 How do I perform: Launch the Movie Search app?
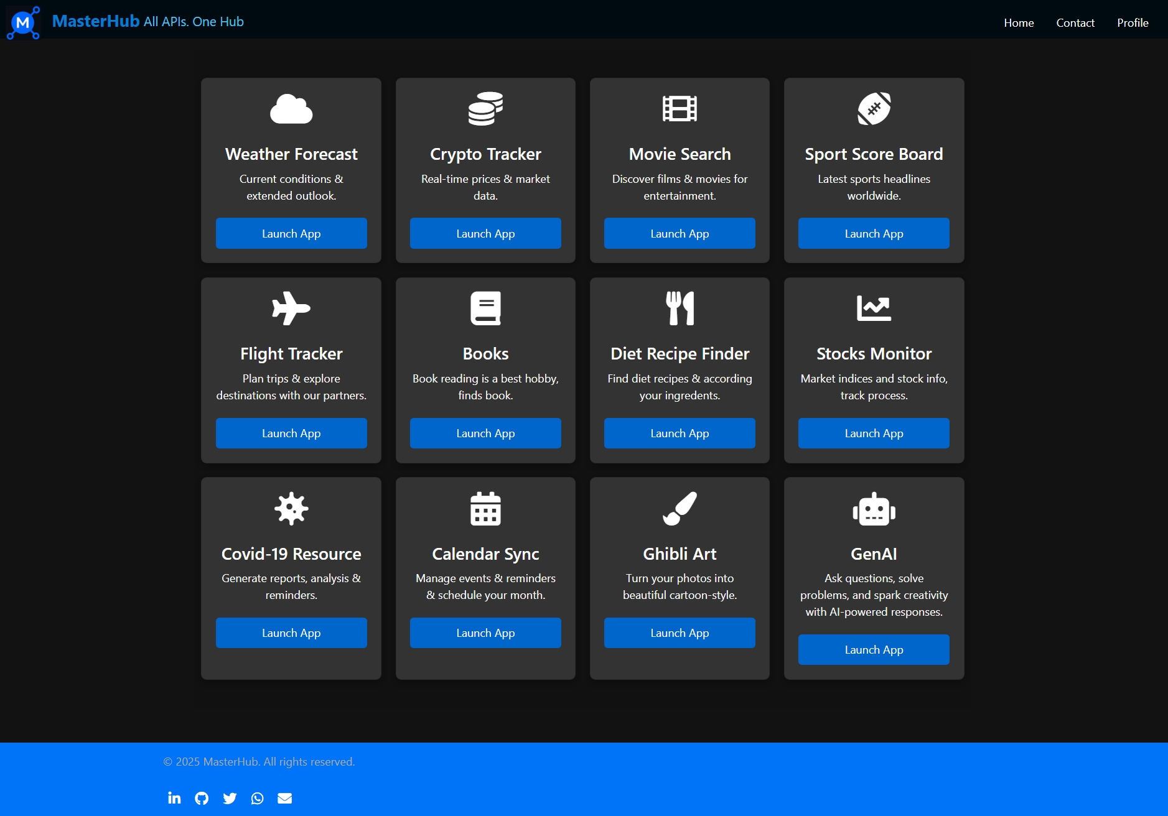680,233
